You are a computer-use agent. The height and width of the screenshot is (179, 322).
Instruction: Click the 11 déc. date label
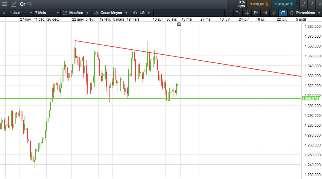click(x=40, y=19)
